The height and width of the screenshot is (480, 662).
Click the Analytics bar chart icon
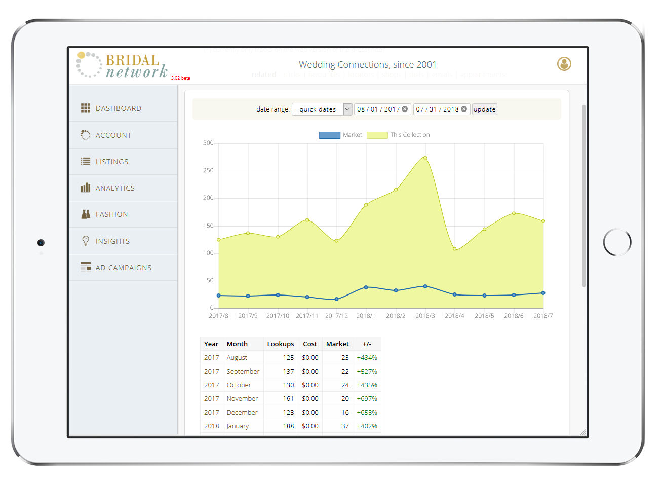[x=86, y=188]
